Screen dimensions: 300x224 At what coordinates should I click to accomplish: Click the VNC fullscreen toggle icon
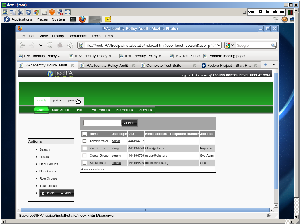coord(68,12)
